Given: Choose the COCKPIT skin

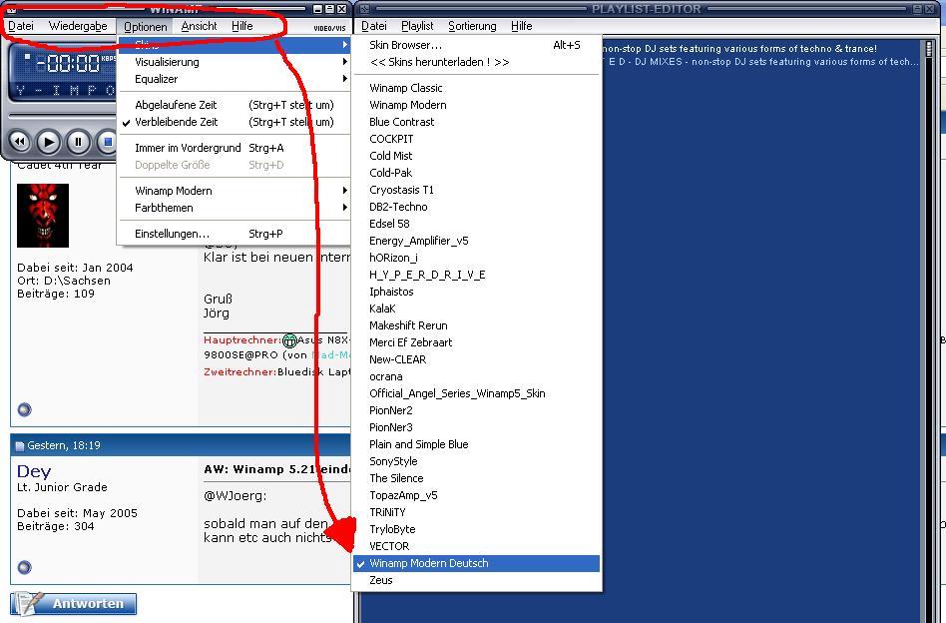Looking at the screenshot, I should pos(477,138).
